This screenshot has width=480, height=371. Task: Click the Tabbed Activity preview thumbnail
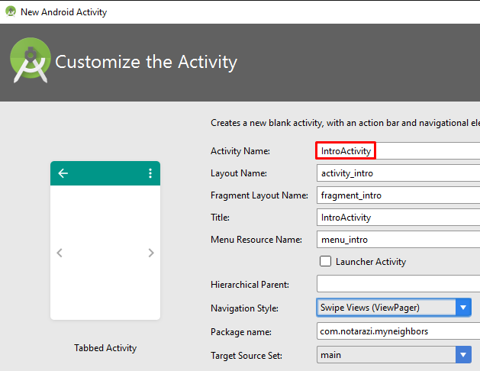pyautogui.click(x=105, y=240)
